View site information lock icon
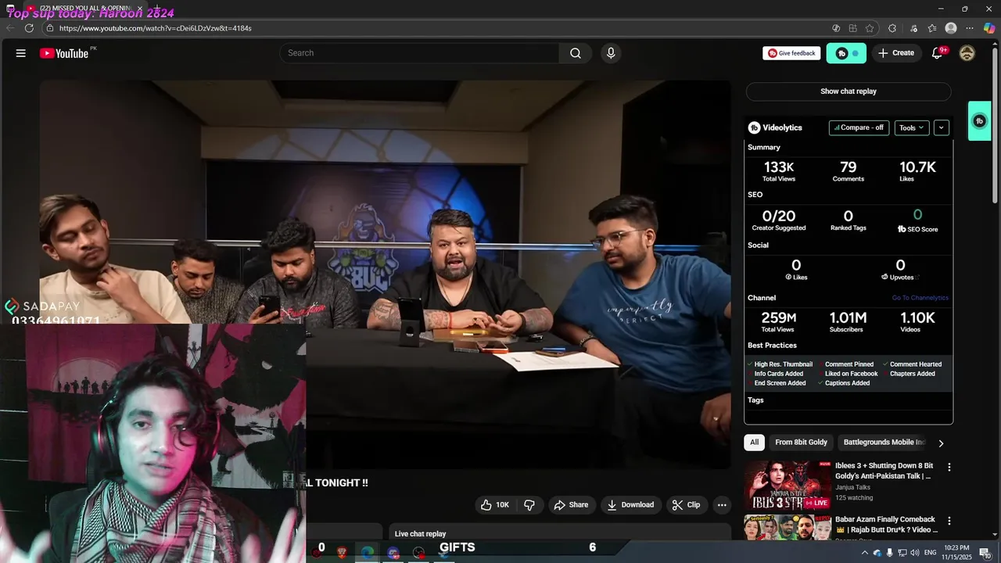The width and height of the screenshot is (1001, 563). point(49,28)
